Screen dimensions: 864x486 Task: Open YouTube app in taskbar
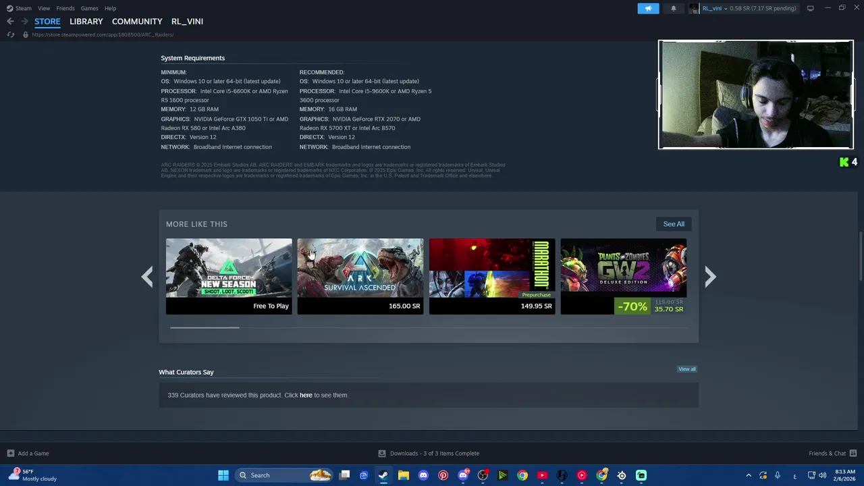[542, 475]
